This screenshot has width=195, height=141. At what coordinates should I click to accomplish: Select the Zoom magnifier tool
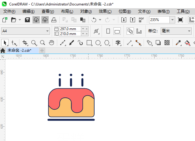click(x=34, y=43)
